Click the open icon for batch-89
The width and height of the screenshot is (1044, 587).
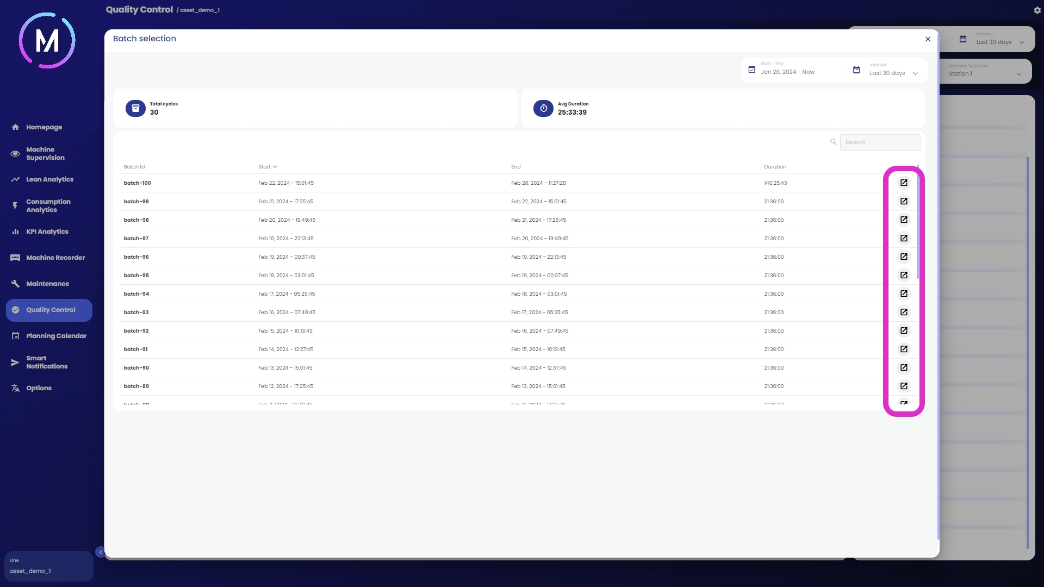point(904,386)
